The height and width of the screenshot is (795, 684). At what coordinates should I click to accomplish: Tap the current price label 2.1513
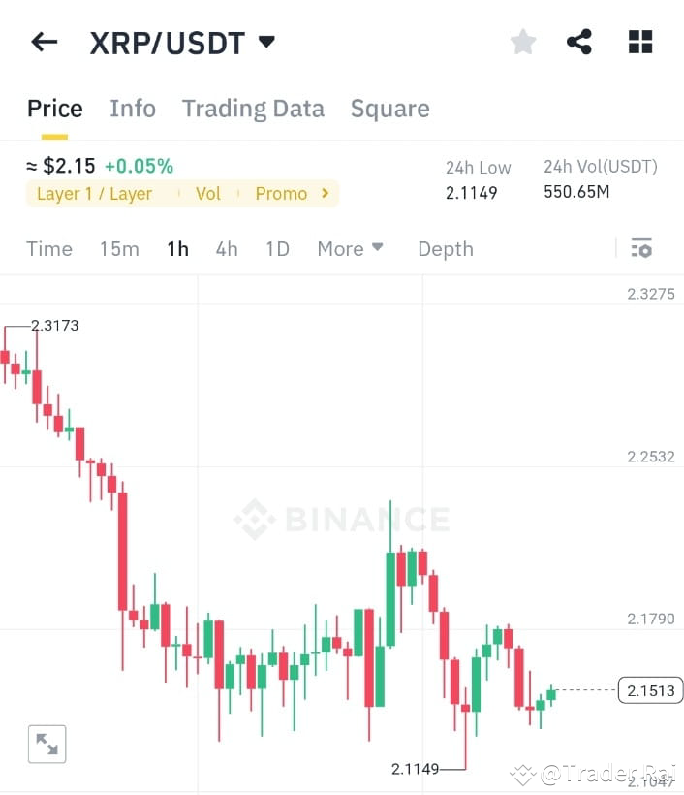point(650,690)
